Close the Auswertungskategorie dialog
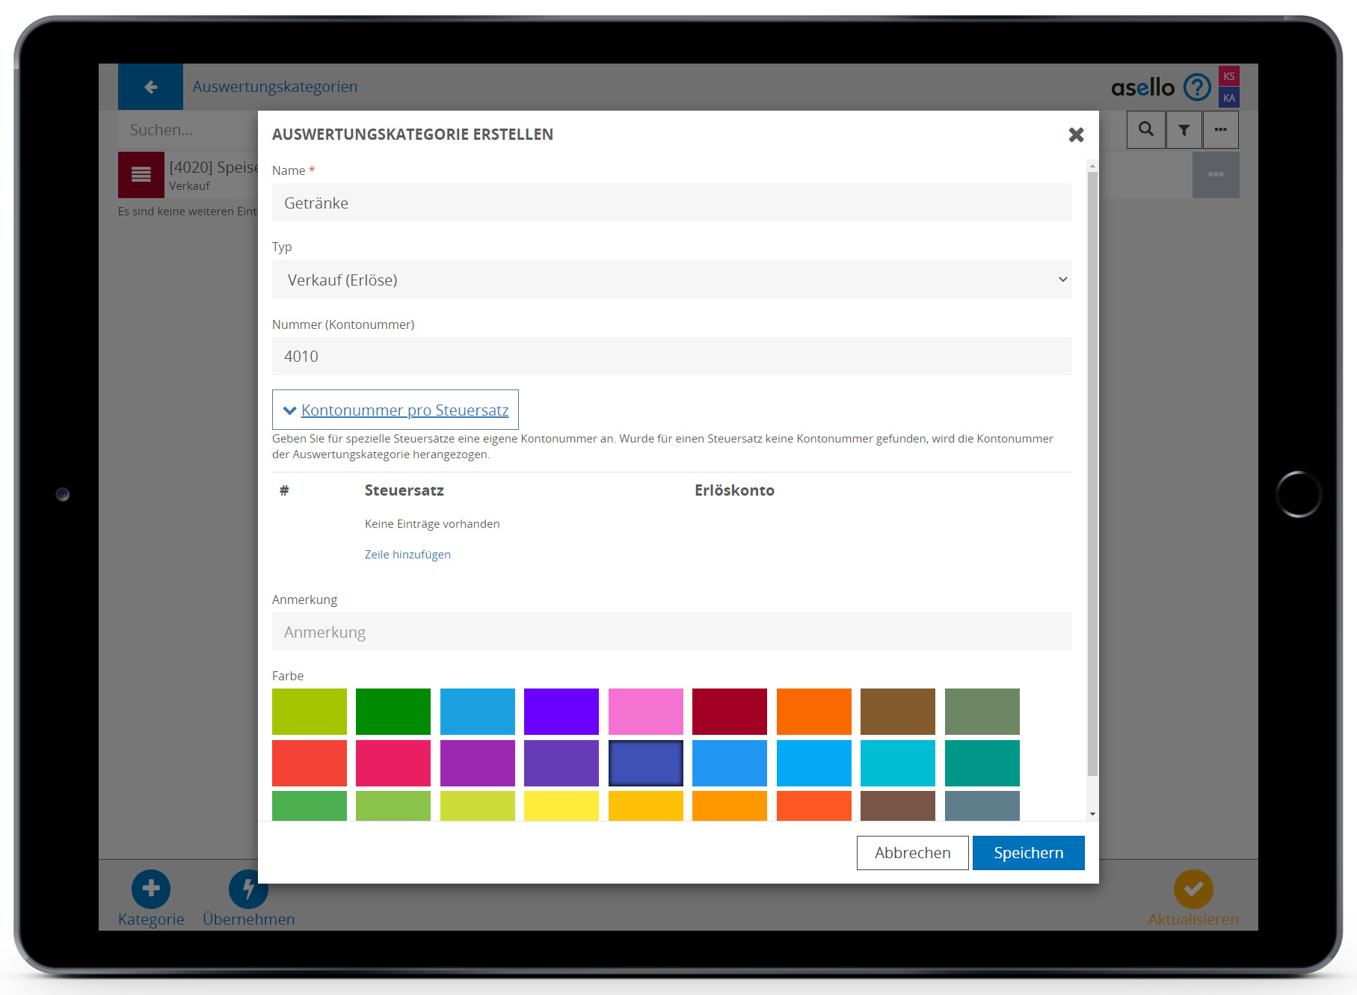The image size is (1357, 995). pos(1076,135)
